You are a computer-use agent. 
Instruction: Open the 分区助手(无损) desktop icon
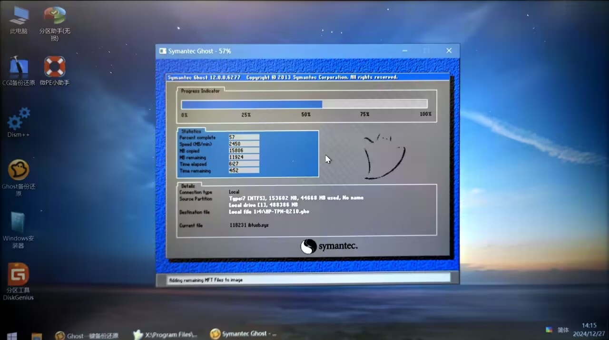(55, 24)
